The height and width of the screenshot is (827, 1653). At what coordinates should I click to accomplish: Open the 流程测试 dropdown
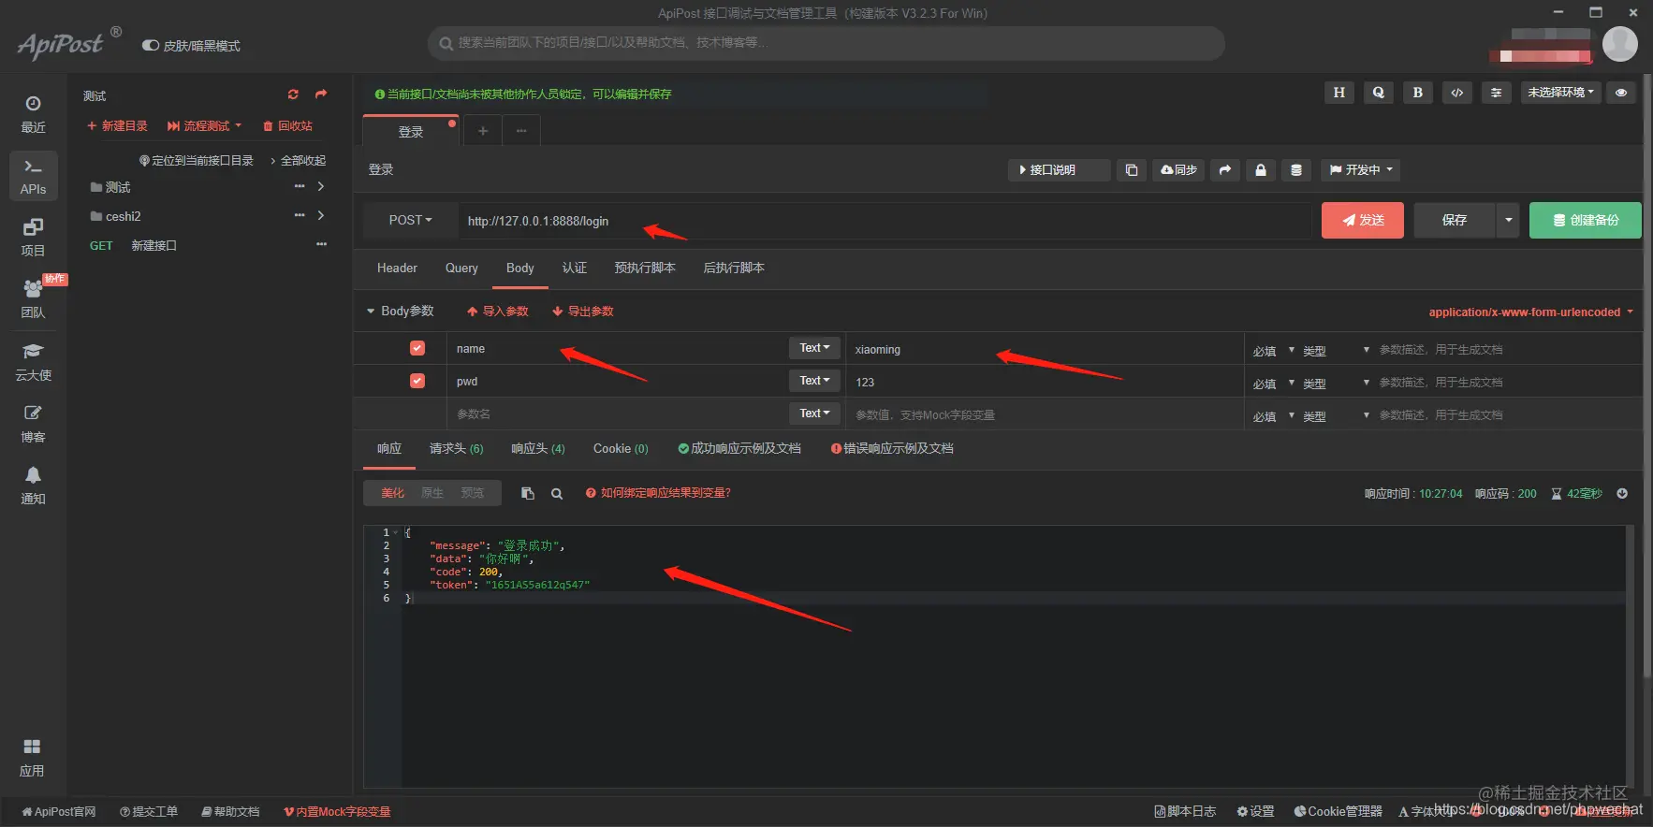tap(205, 126)
